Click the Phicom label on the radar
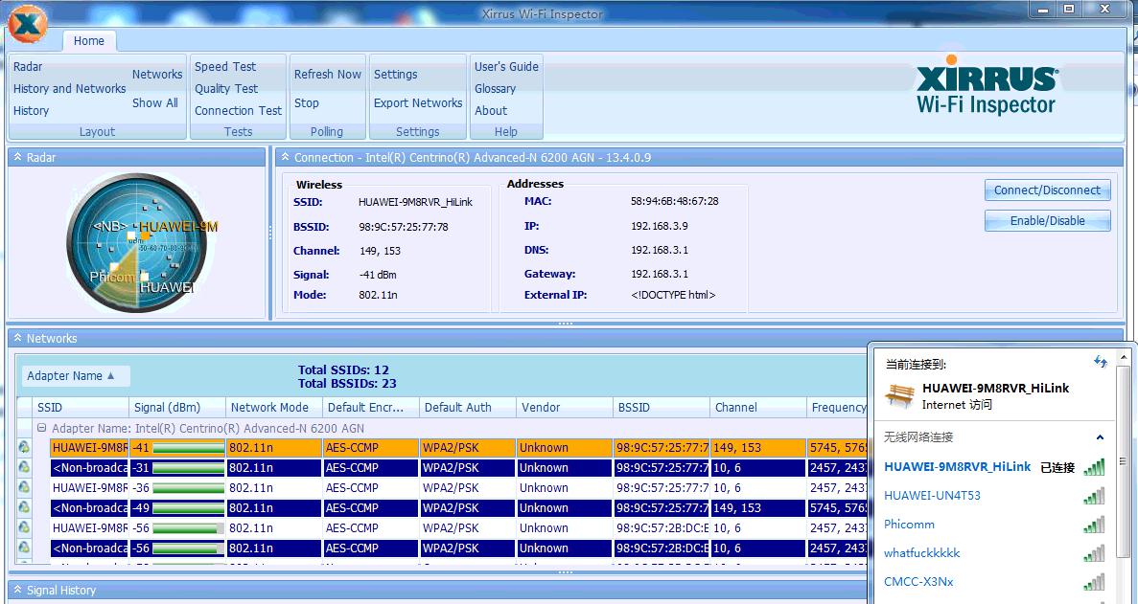The width and height of the screenshot is (1138, 604). [112, 277]
